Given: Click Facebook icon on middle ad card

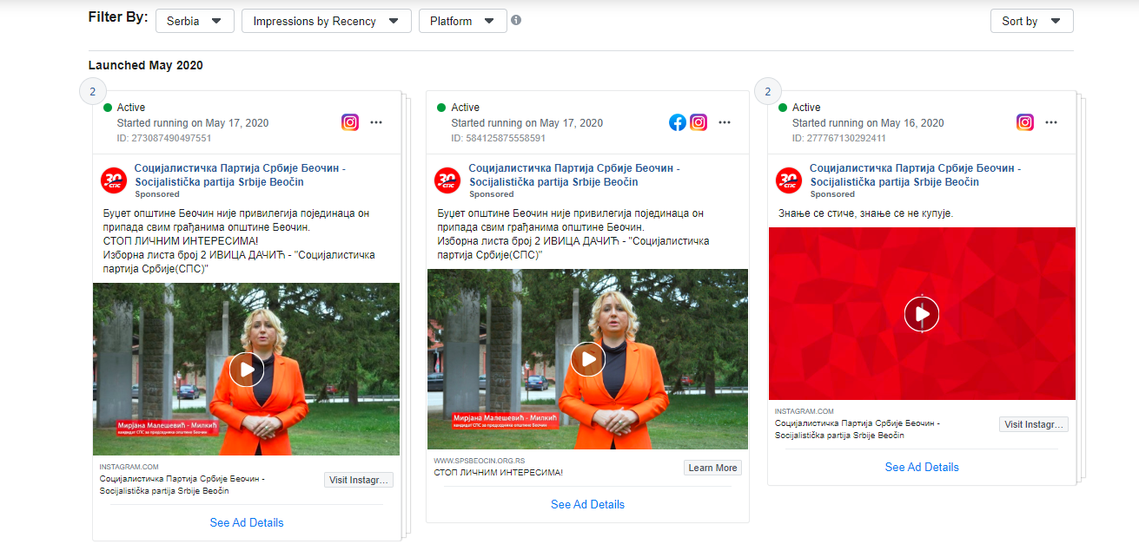Looking at the screenshot, I should point(678,122).
